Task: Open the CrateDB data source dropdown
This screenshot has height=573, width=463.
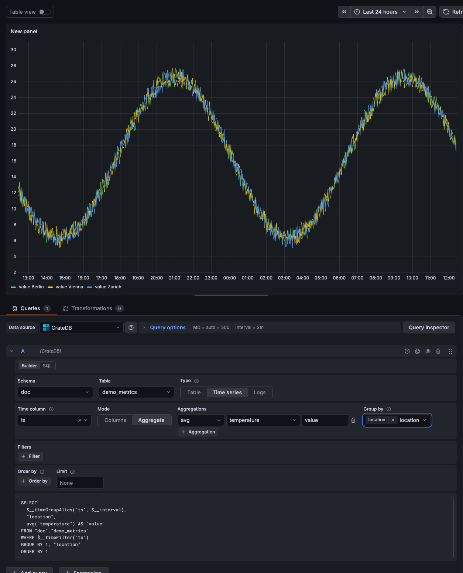Action: click(x=81, y=327)
